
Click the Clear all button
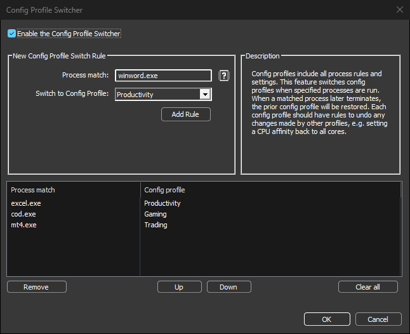(x=368, y=287)
